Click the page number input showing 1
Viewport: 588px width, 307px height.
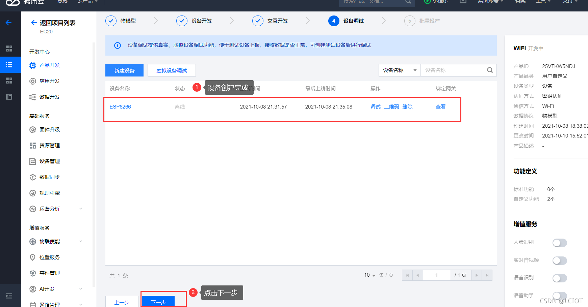pos(436,275)
